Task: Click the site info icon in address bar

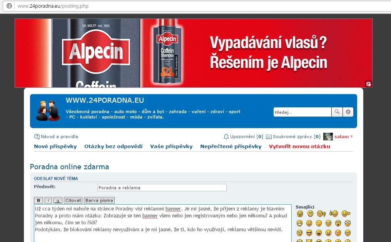Action: [9, 6]
